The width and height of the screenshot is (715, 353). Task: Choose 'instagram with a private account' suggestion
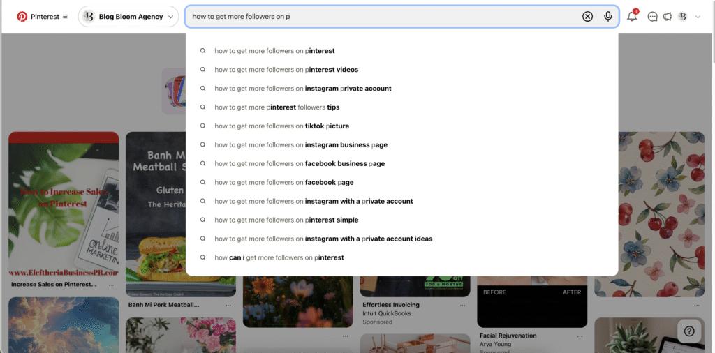pyautogui.click(x=401, y=201)
